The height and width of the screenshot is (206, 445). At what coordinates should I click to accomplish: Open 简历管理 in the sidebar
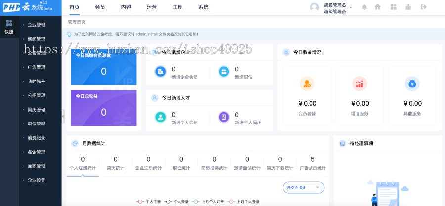click(x=36, y=110)
